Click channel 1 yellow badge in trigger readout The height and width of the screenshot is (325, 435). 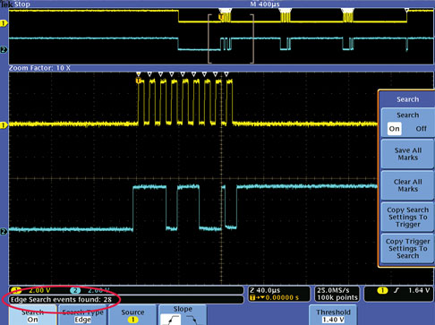pos(382,290)
